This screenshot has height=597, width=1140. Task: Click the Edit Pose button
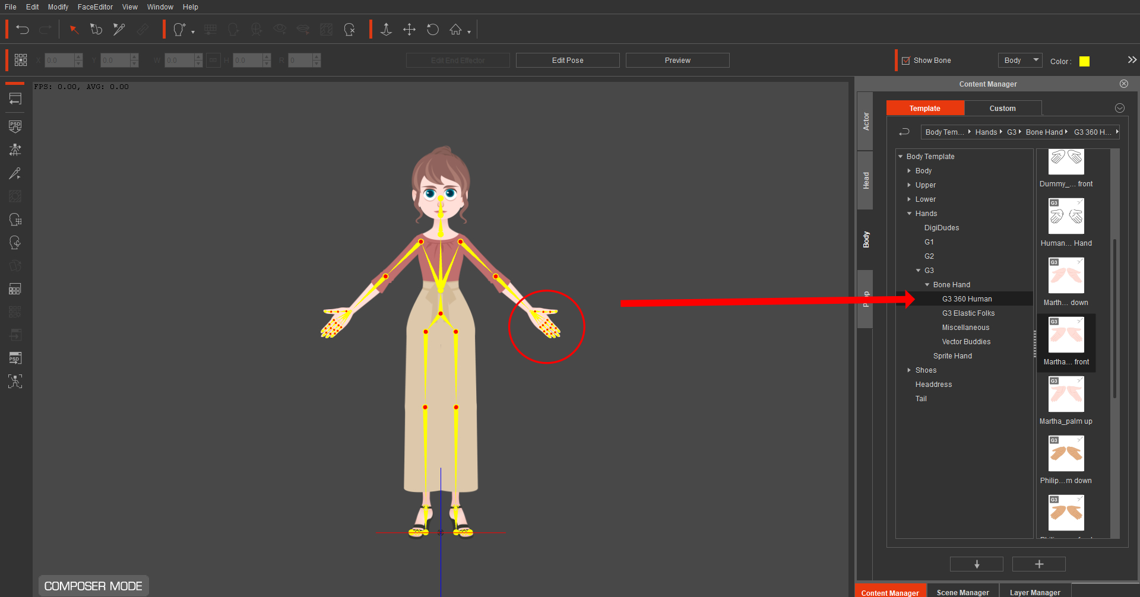pos(568,61)
